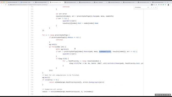Click line number 706 in gutter
172x97 pixels.
point(32,16)
